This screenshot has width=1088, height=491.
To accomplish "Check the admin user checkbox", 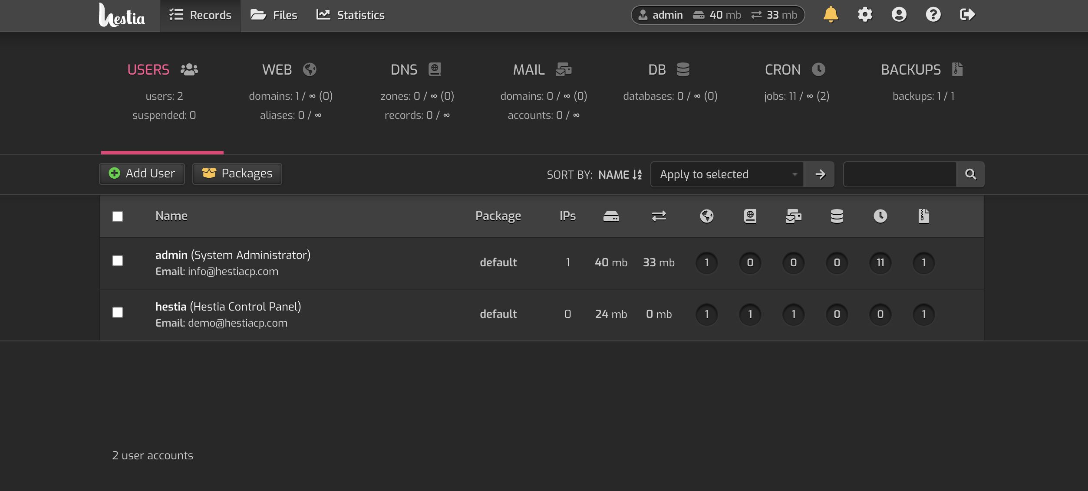I will 118,261.
